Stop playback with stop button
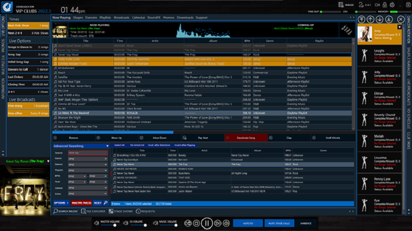This screenshot has width=412, height=231. pyautogui.click(x=196, y=224)
